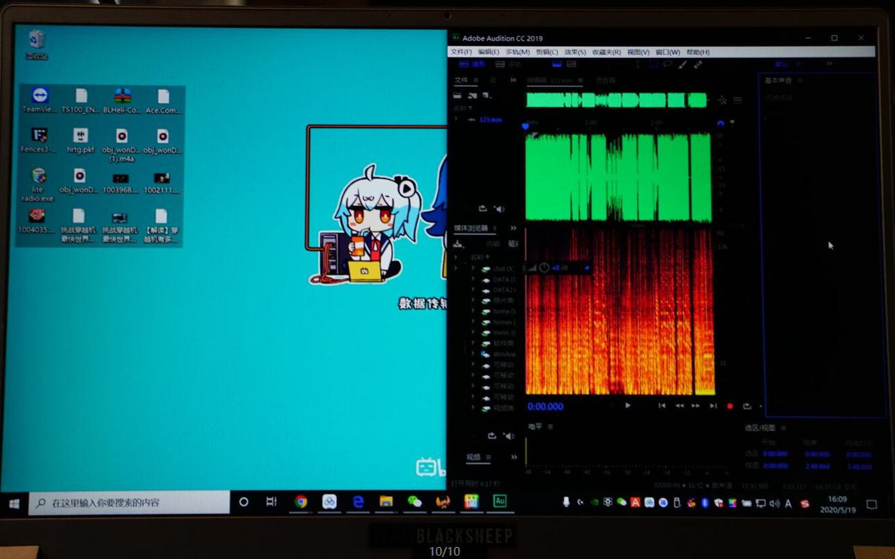Expand the 123.wav file entry
The image size is (895, 559).
tap(456, 120)
